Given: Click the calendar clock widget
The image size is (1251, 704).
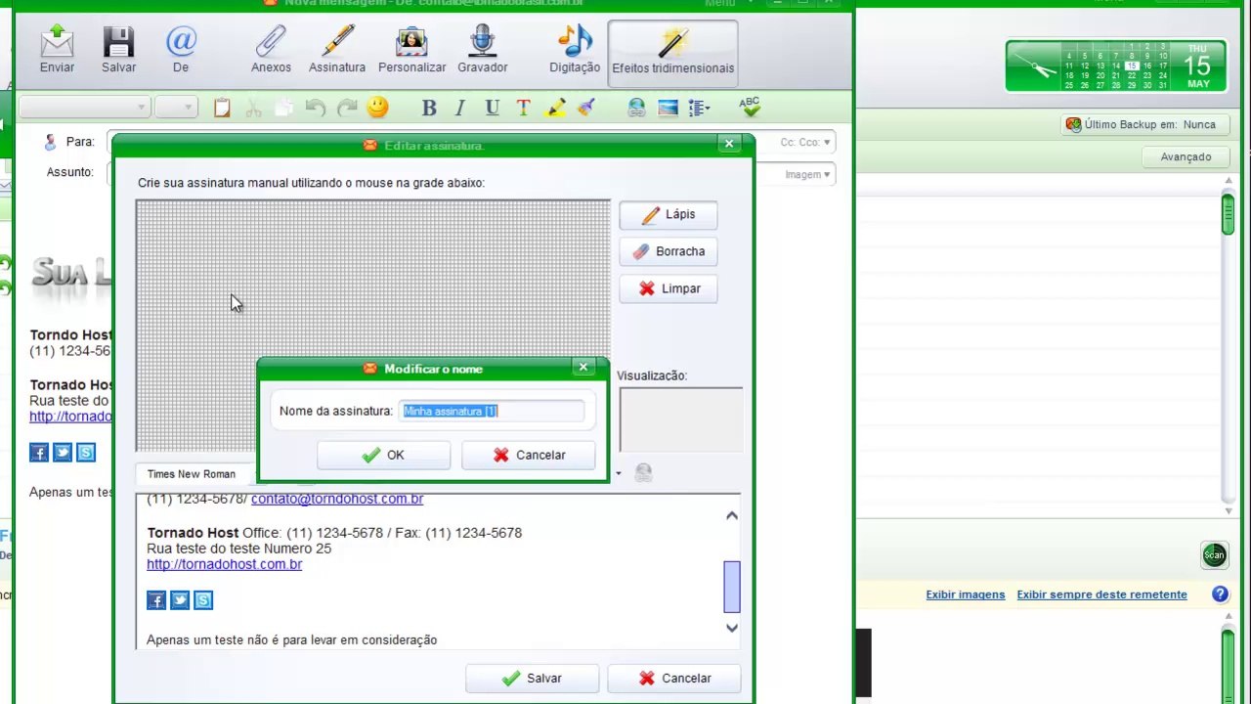Looking at the screenshot, I should (1115, 66).
